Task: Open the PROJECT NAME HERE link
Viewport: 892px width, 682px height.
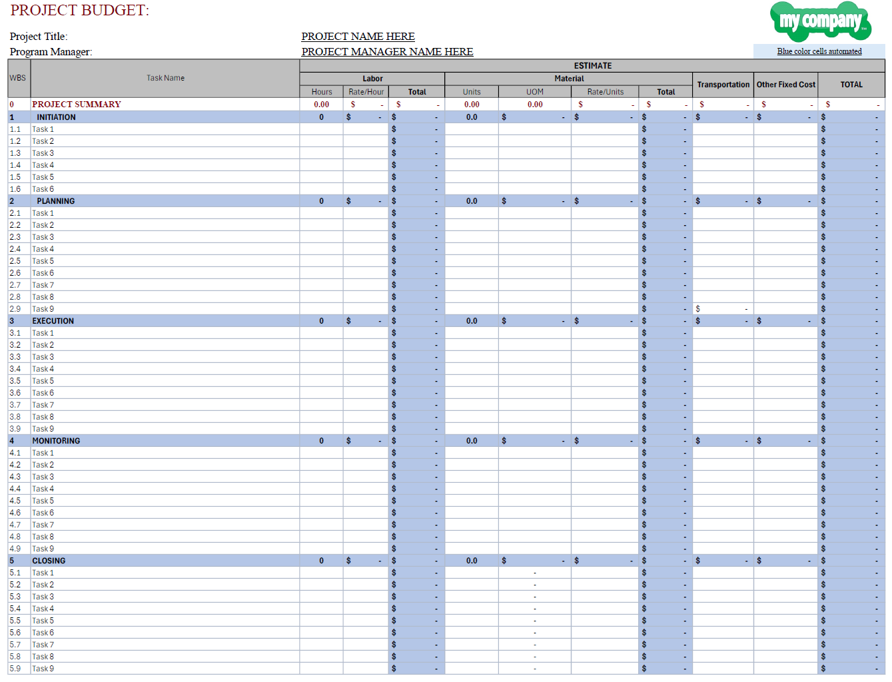Action: [x=358, y=37]
